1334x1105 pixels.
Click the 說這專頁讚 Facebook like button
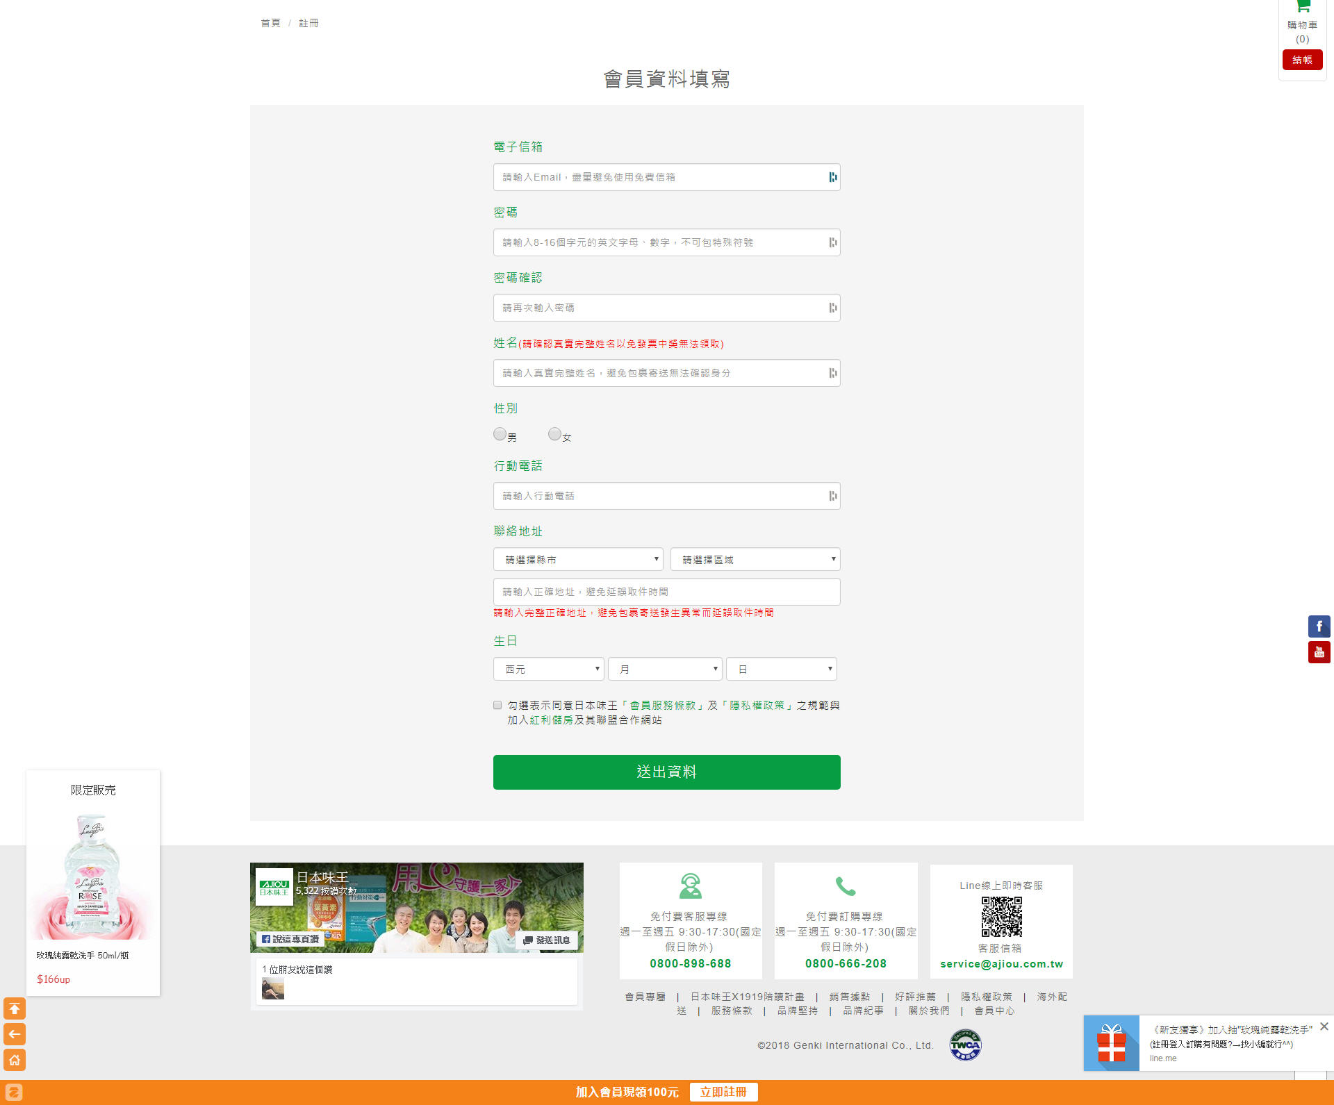point(290,939)
